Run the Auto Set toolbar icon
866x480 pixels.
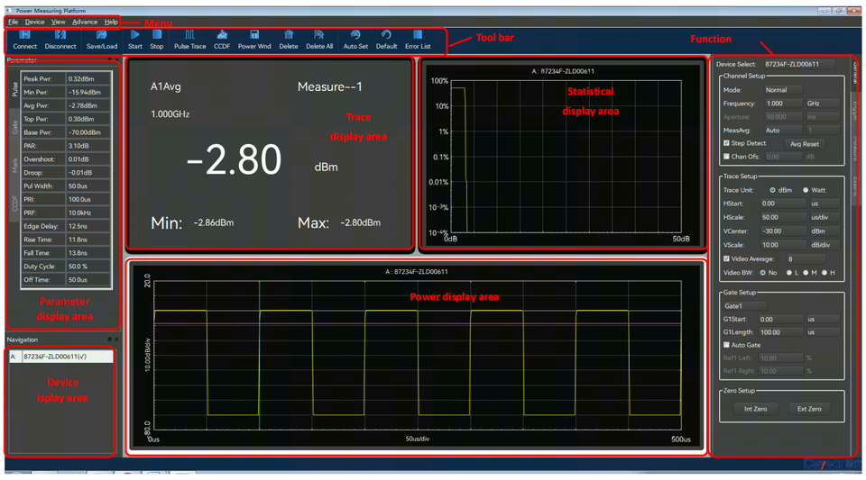click(355, 35)
